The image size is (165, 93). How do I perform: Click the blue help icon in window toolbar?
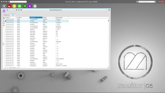click(x=21, y=10)
